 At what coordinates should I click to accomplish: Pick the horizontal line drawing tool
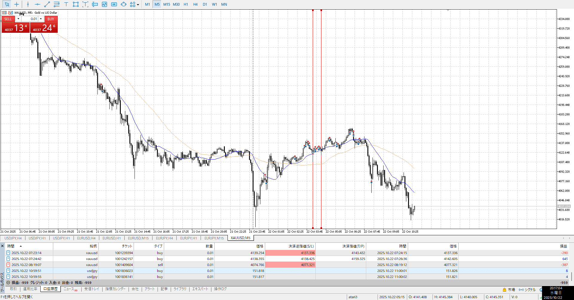[x=37, y=4]
